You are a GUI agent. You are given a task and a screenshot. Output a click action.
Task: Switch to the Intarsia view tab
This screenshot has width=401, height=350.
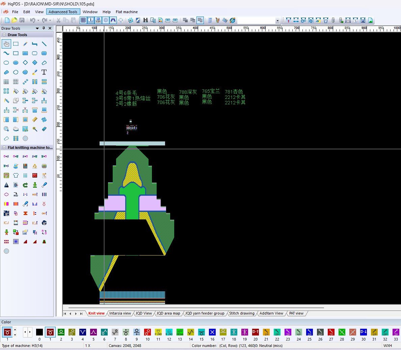[120, 313]
